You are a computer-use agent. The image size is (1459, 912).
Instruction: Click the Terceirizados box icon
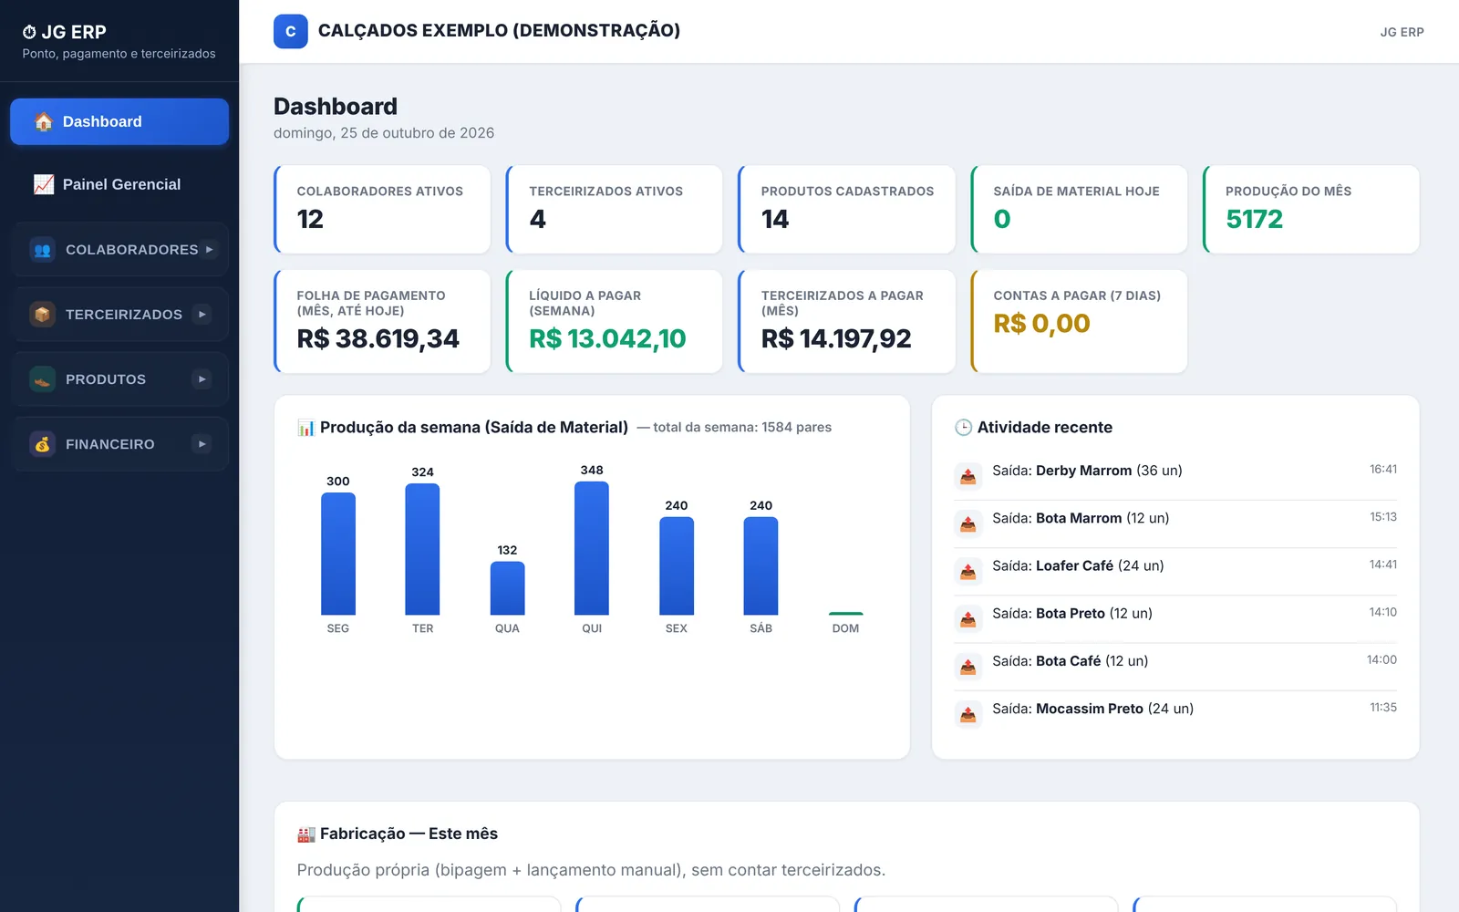coord(42,314)
